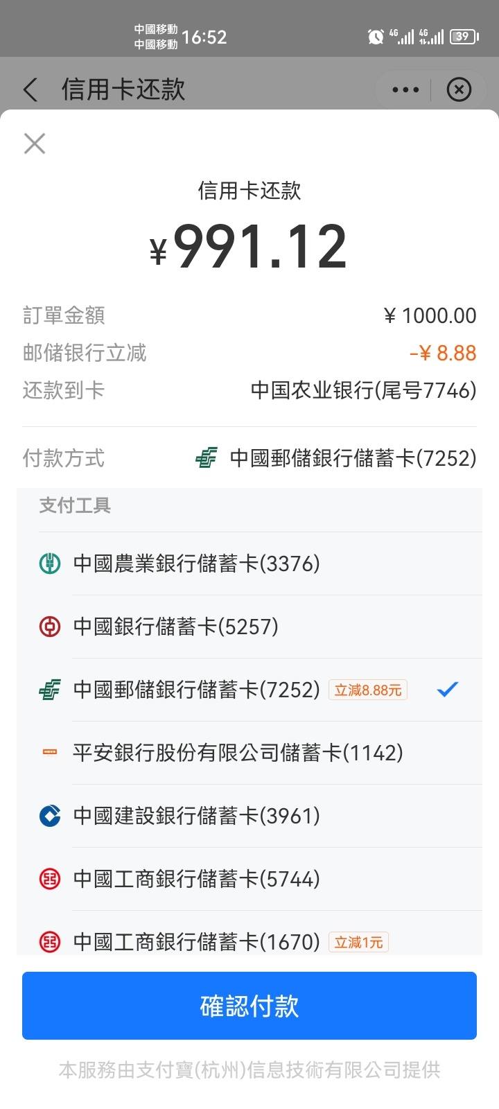Click the Agricultural Bank logo icon (3376)
Screen dimensions: 499x1109
coord(50,564)
